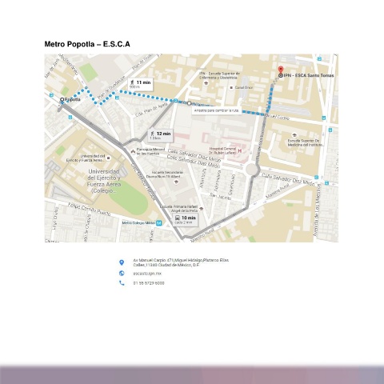Click the Parroquia Merced de las Huertas church icon
This screenshot has height=384, width=384.
click(x=133, y=152)
